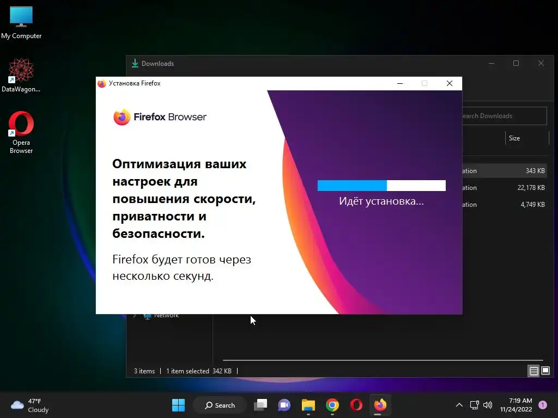
Task: Minimize the Downloads window
Action: pos(492,63)
